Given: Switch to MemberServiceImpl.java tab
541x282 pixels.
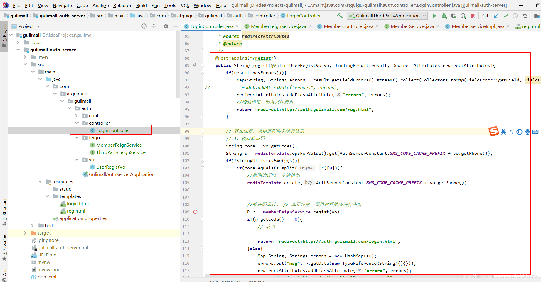Looking at the screenshot, I should tap(478, 26).
